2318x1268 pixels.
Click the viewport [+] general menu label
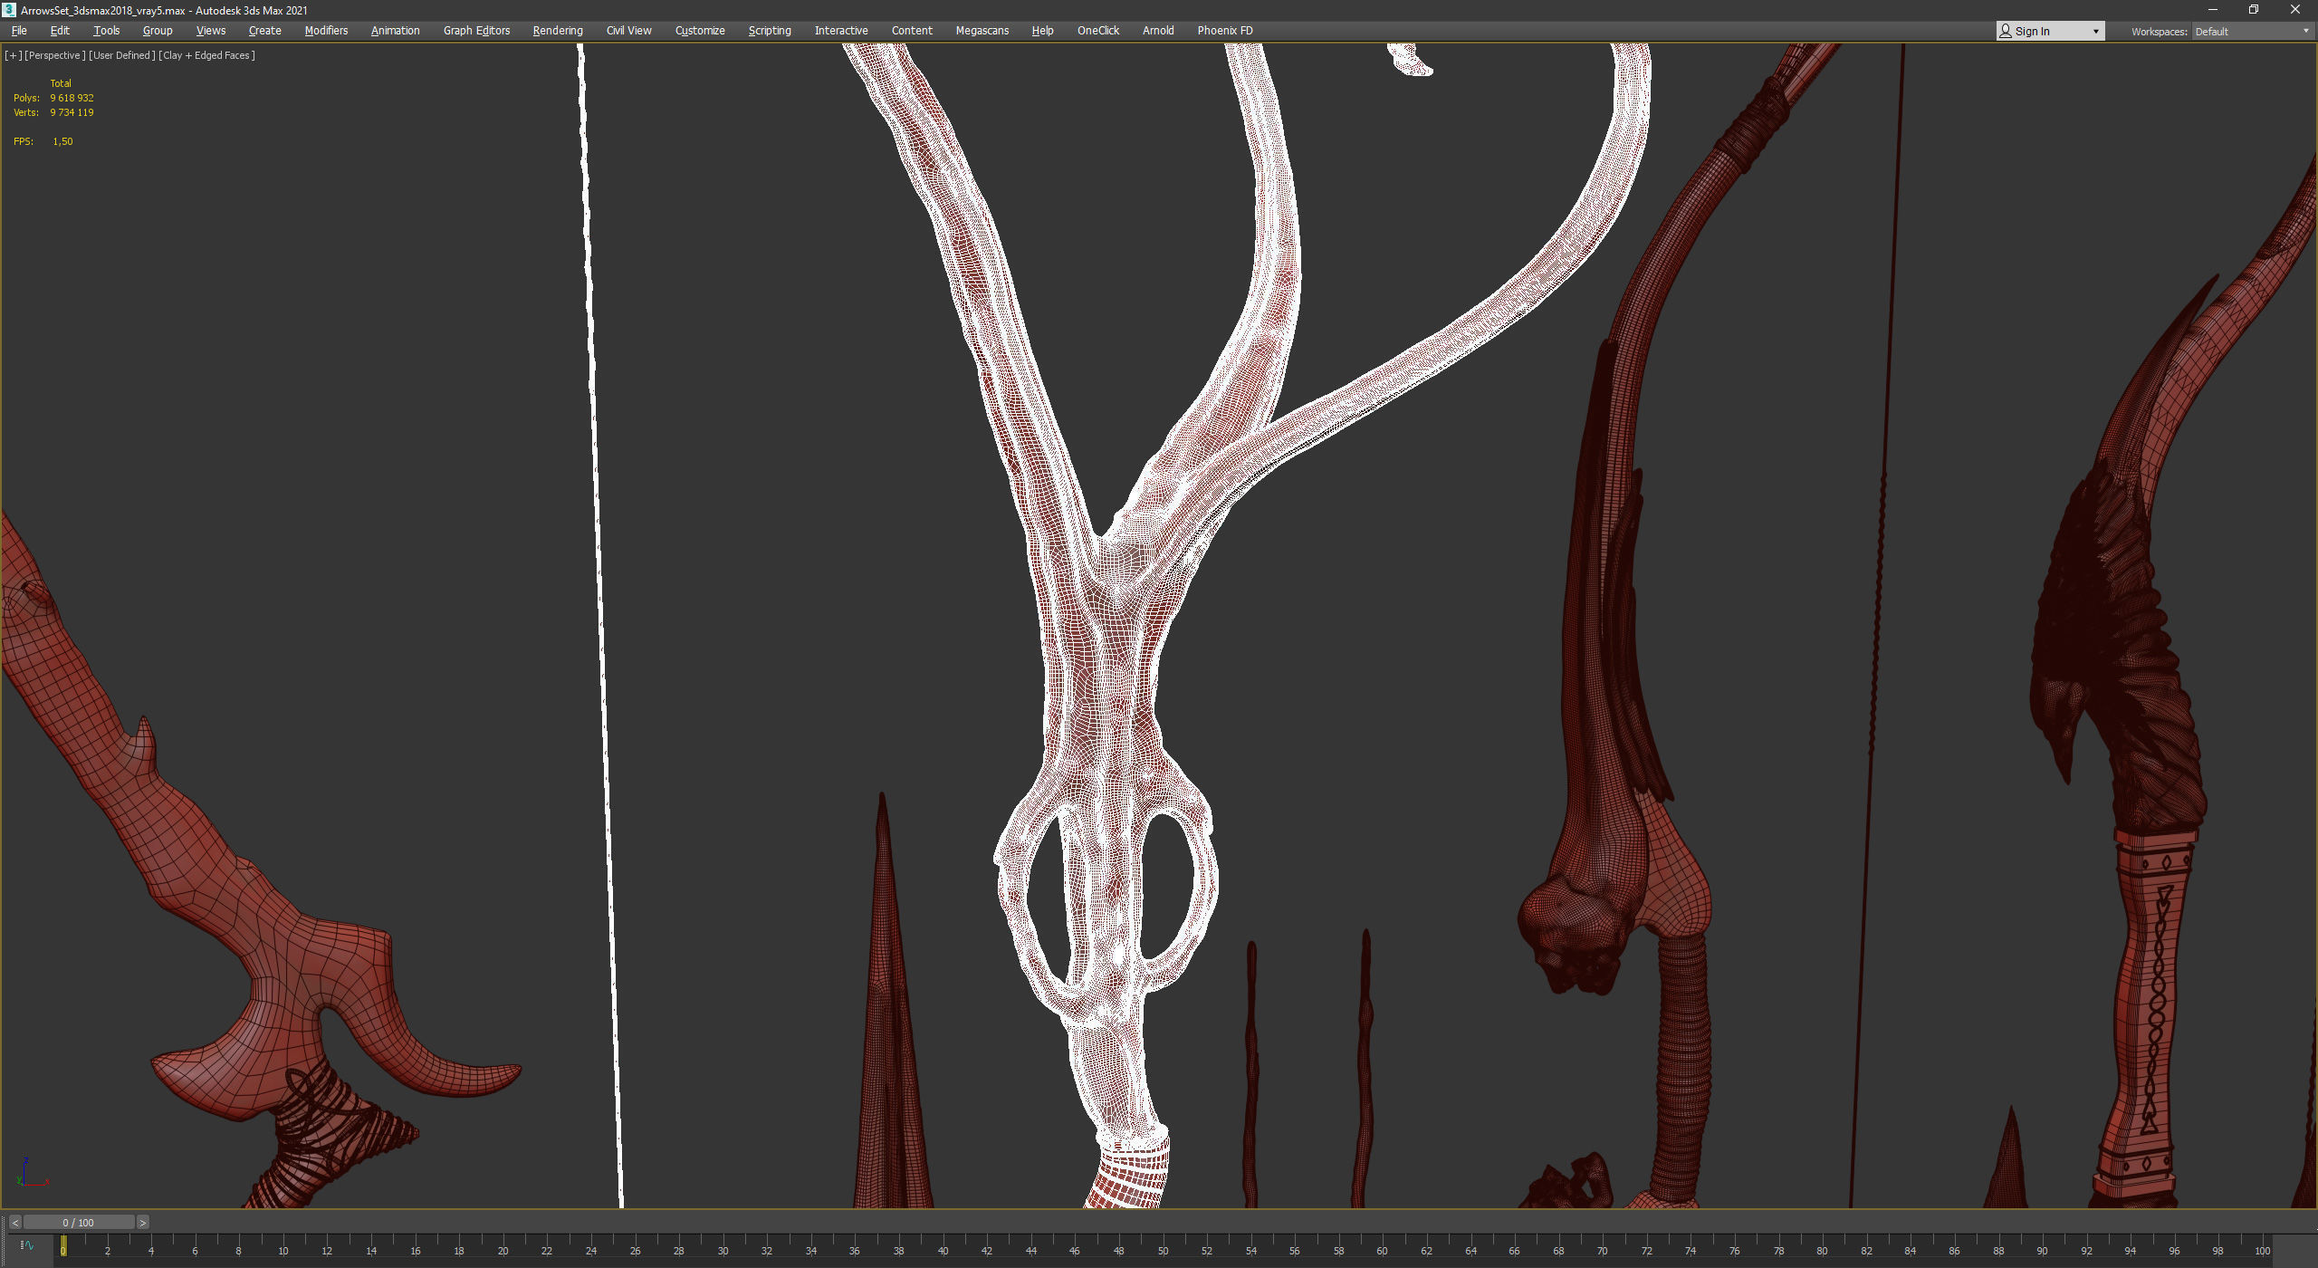13,55
